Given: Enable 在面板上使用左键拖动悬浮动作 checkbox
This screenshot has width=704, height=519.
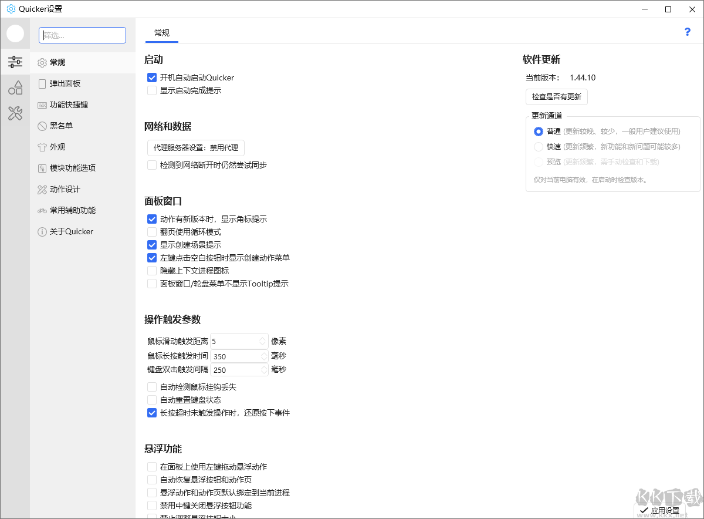Looking at the screenshot, I should pyautogui.click(x=152, y=467).
